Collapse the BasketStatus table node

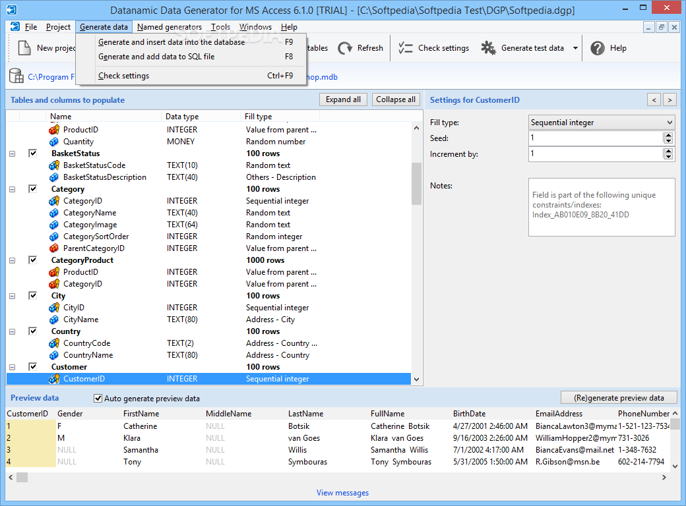[x=13, y=154]
